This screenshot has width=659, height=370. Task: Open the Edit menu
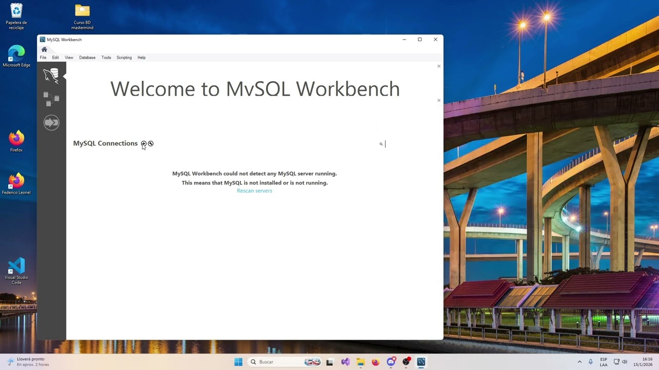pyautogui.click(x=55, y=58)
